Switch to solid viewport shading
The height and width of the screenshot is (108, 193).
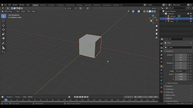tap(150, 11)
